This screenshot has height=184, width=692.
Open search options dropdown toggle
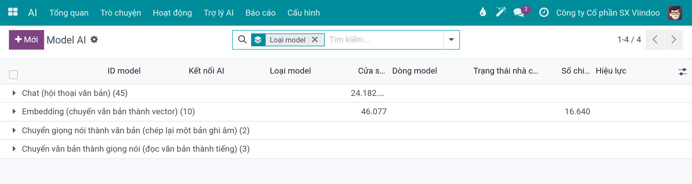coord(451,40)
